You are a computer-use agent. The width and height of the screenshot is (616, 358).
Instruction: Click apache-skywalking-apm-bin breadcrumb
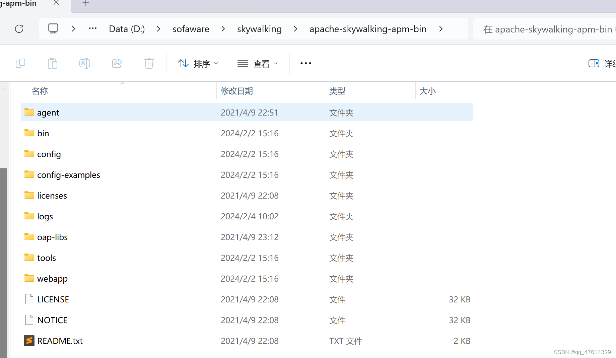coord(368,29)
